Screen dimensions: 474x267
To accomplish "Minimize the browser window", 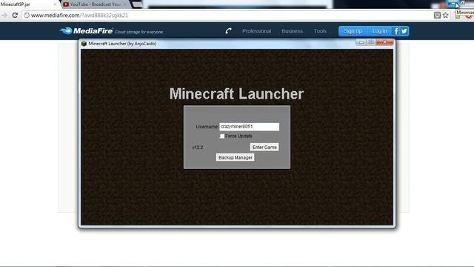I will [453, 4].
